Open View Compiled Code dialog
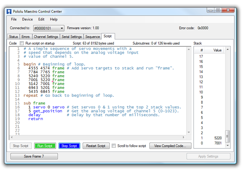242x173 pixels. click(x=170, y=146)
